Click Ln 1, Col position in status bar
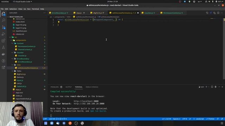 [166, 119]
